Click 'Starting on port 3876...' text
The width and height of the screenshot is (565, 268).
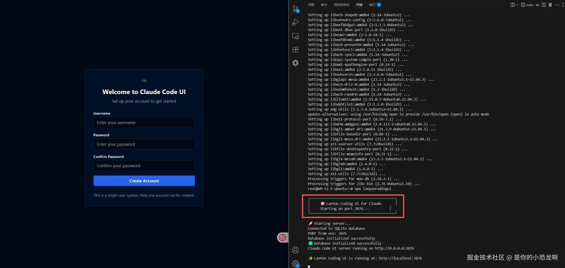[344, 209]
